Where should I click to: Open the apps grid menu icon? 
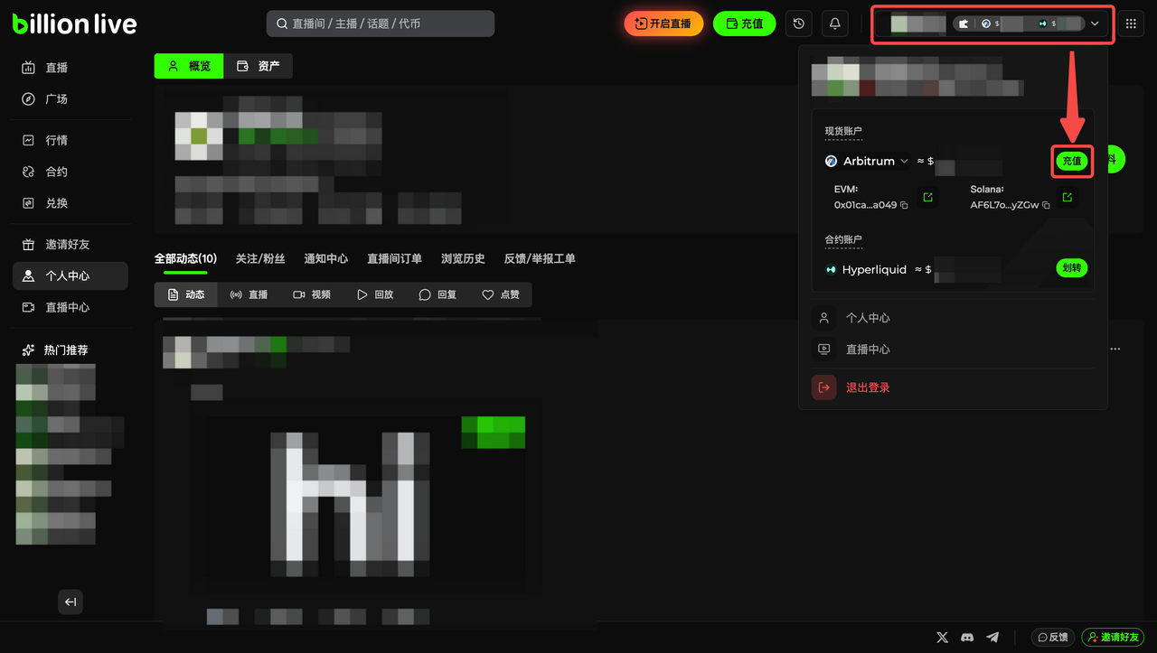pyautogui.click(x=1131, y=24)
